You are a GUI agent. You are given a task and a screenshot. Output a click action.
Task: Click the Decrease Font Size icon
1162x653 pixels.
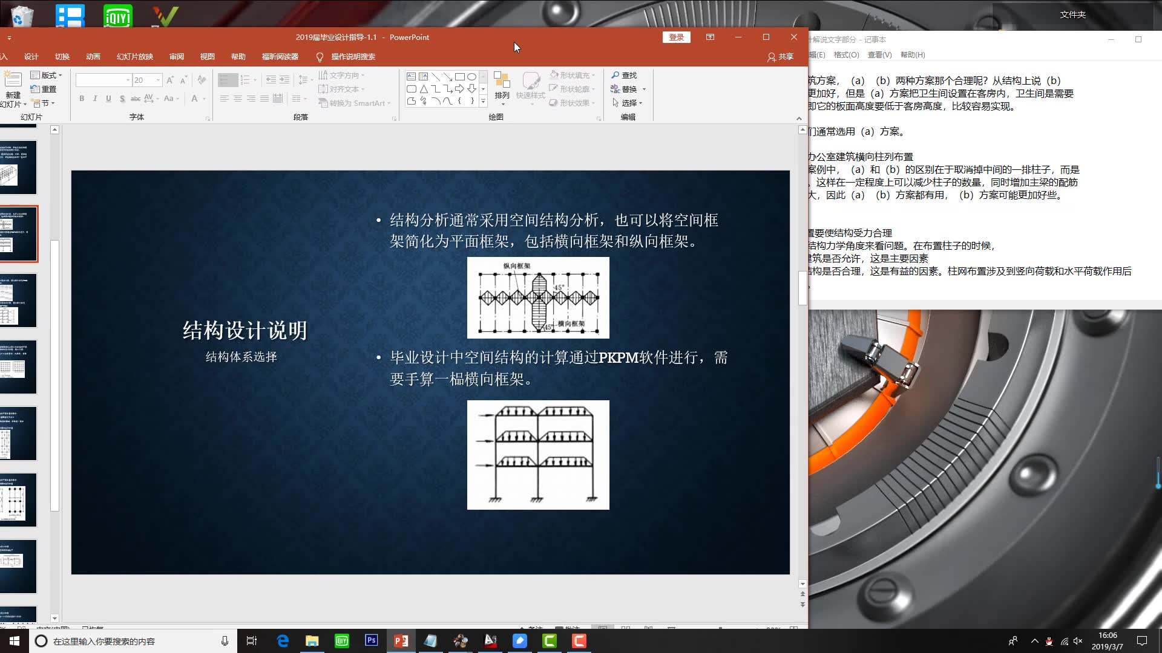pyautogui.click(x=183, y=80)
